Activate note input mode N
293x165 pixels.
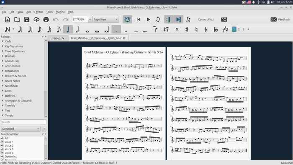[7, 30]
